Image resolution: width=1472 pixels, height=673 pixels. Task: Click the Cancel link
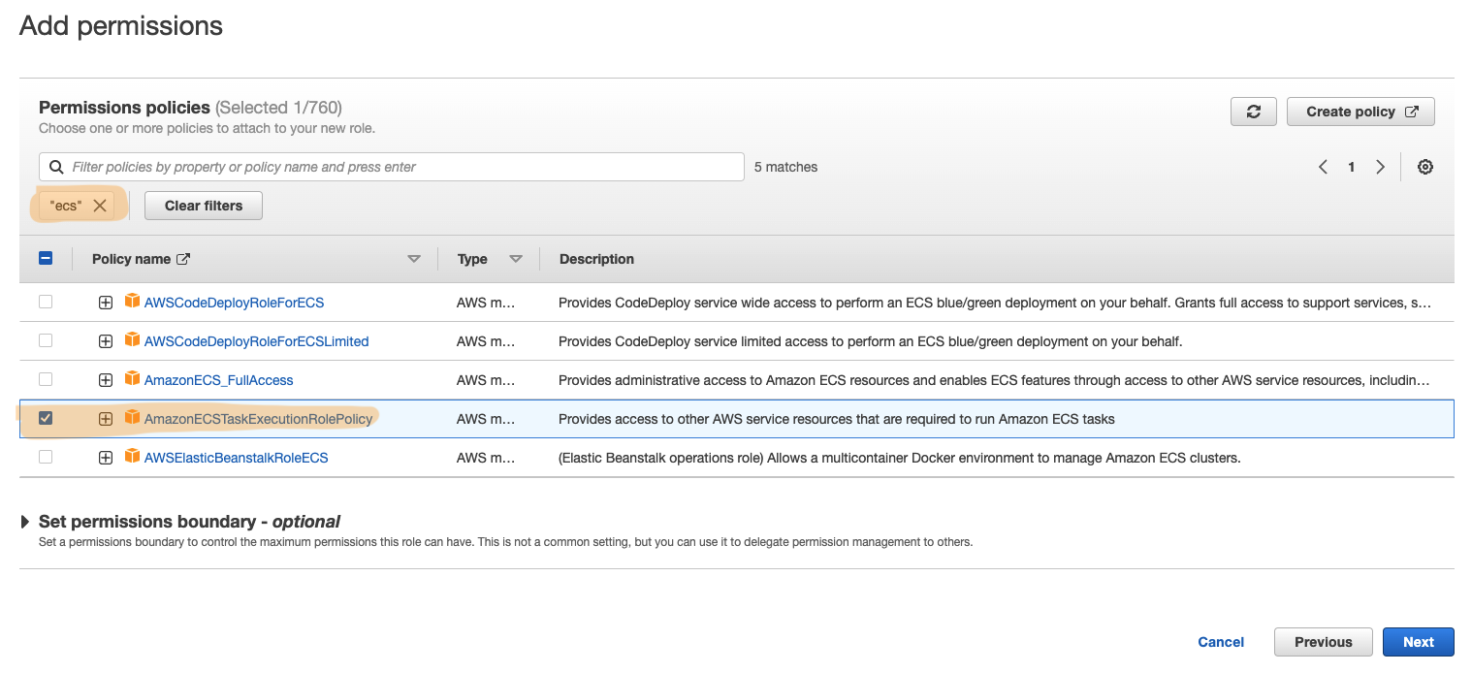click(1221, 642)
